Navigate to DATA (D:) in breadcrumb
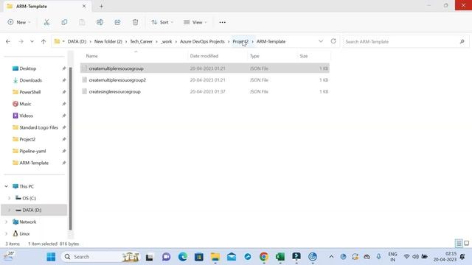The height and width of the screenshot is (265, 472). [x=77, y=41]
